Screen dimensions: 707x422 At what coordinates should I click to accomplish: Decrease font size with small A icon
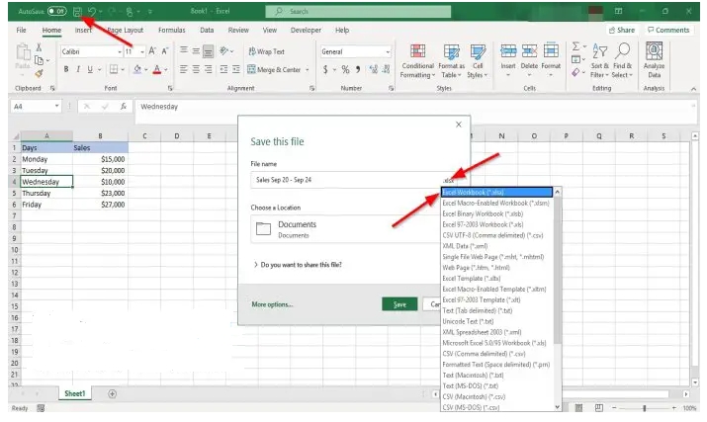(x=165, y=51)
